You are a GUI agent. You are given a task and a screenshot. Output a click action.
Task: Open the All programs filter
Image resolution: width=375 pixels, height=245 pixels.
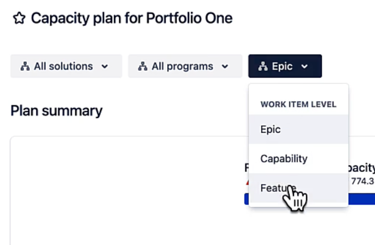pos(185,66)
